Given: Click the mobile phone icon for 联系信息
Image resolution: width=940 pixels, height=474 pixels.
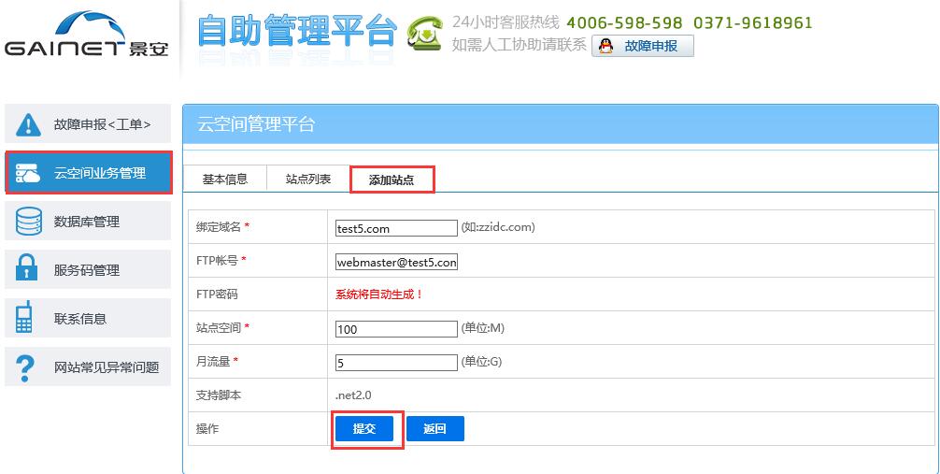Looking at the screenshot, I should click(25, 319).
